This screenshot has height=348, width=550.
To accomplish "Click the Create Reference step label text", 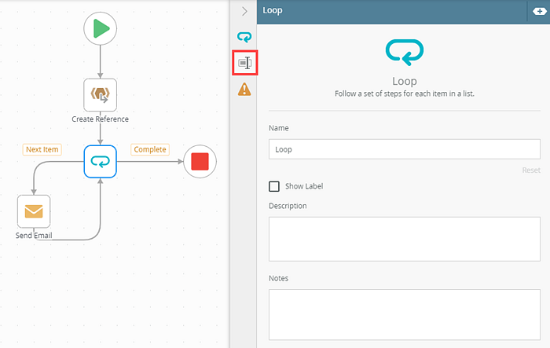I will click(101, 119).
